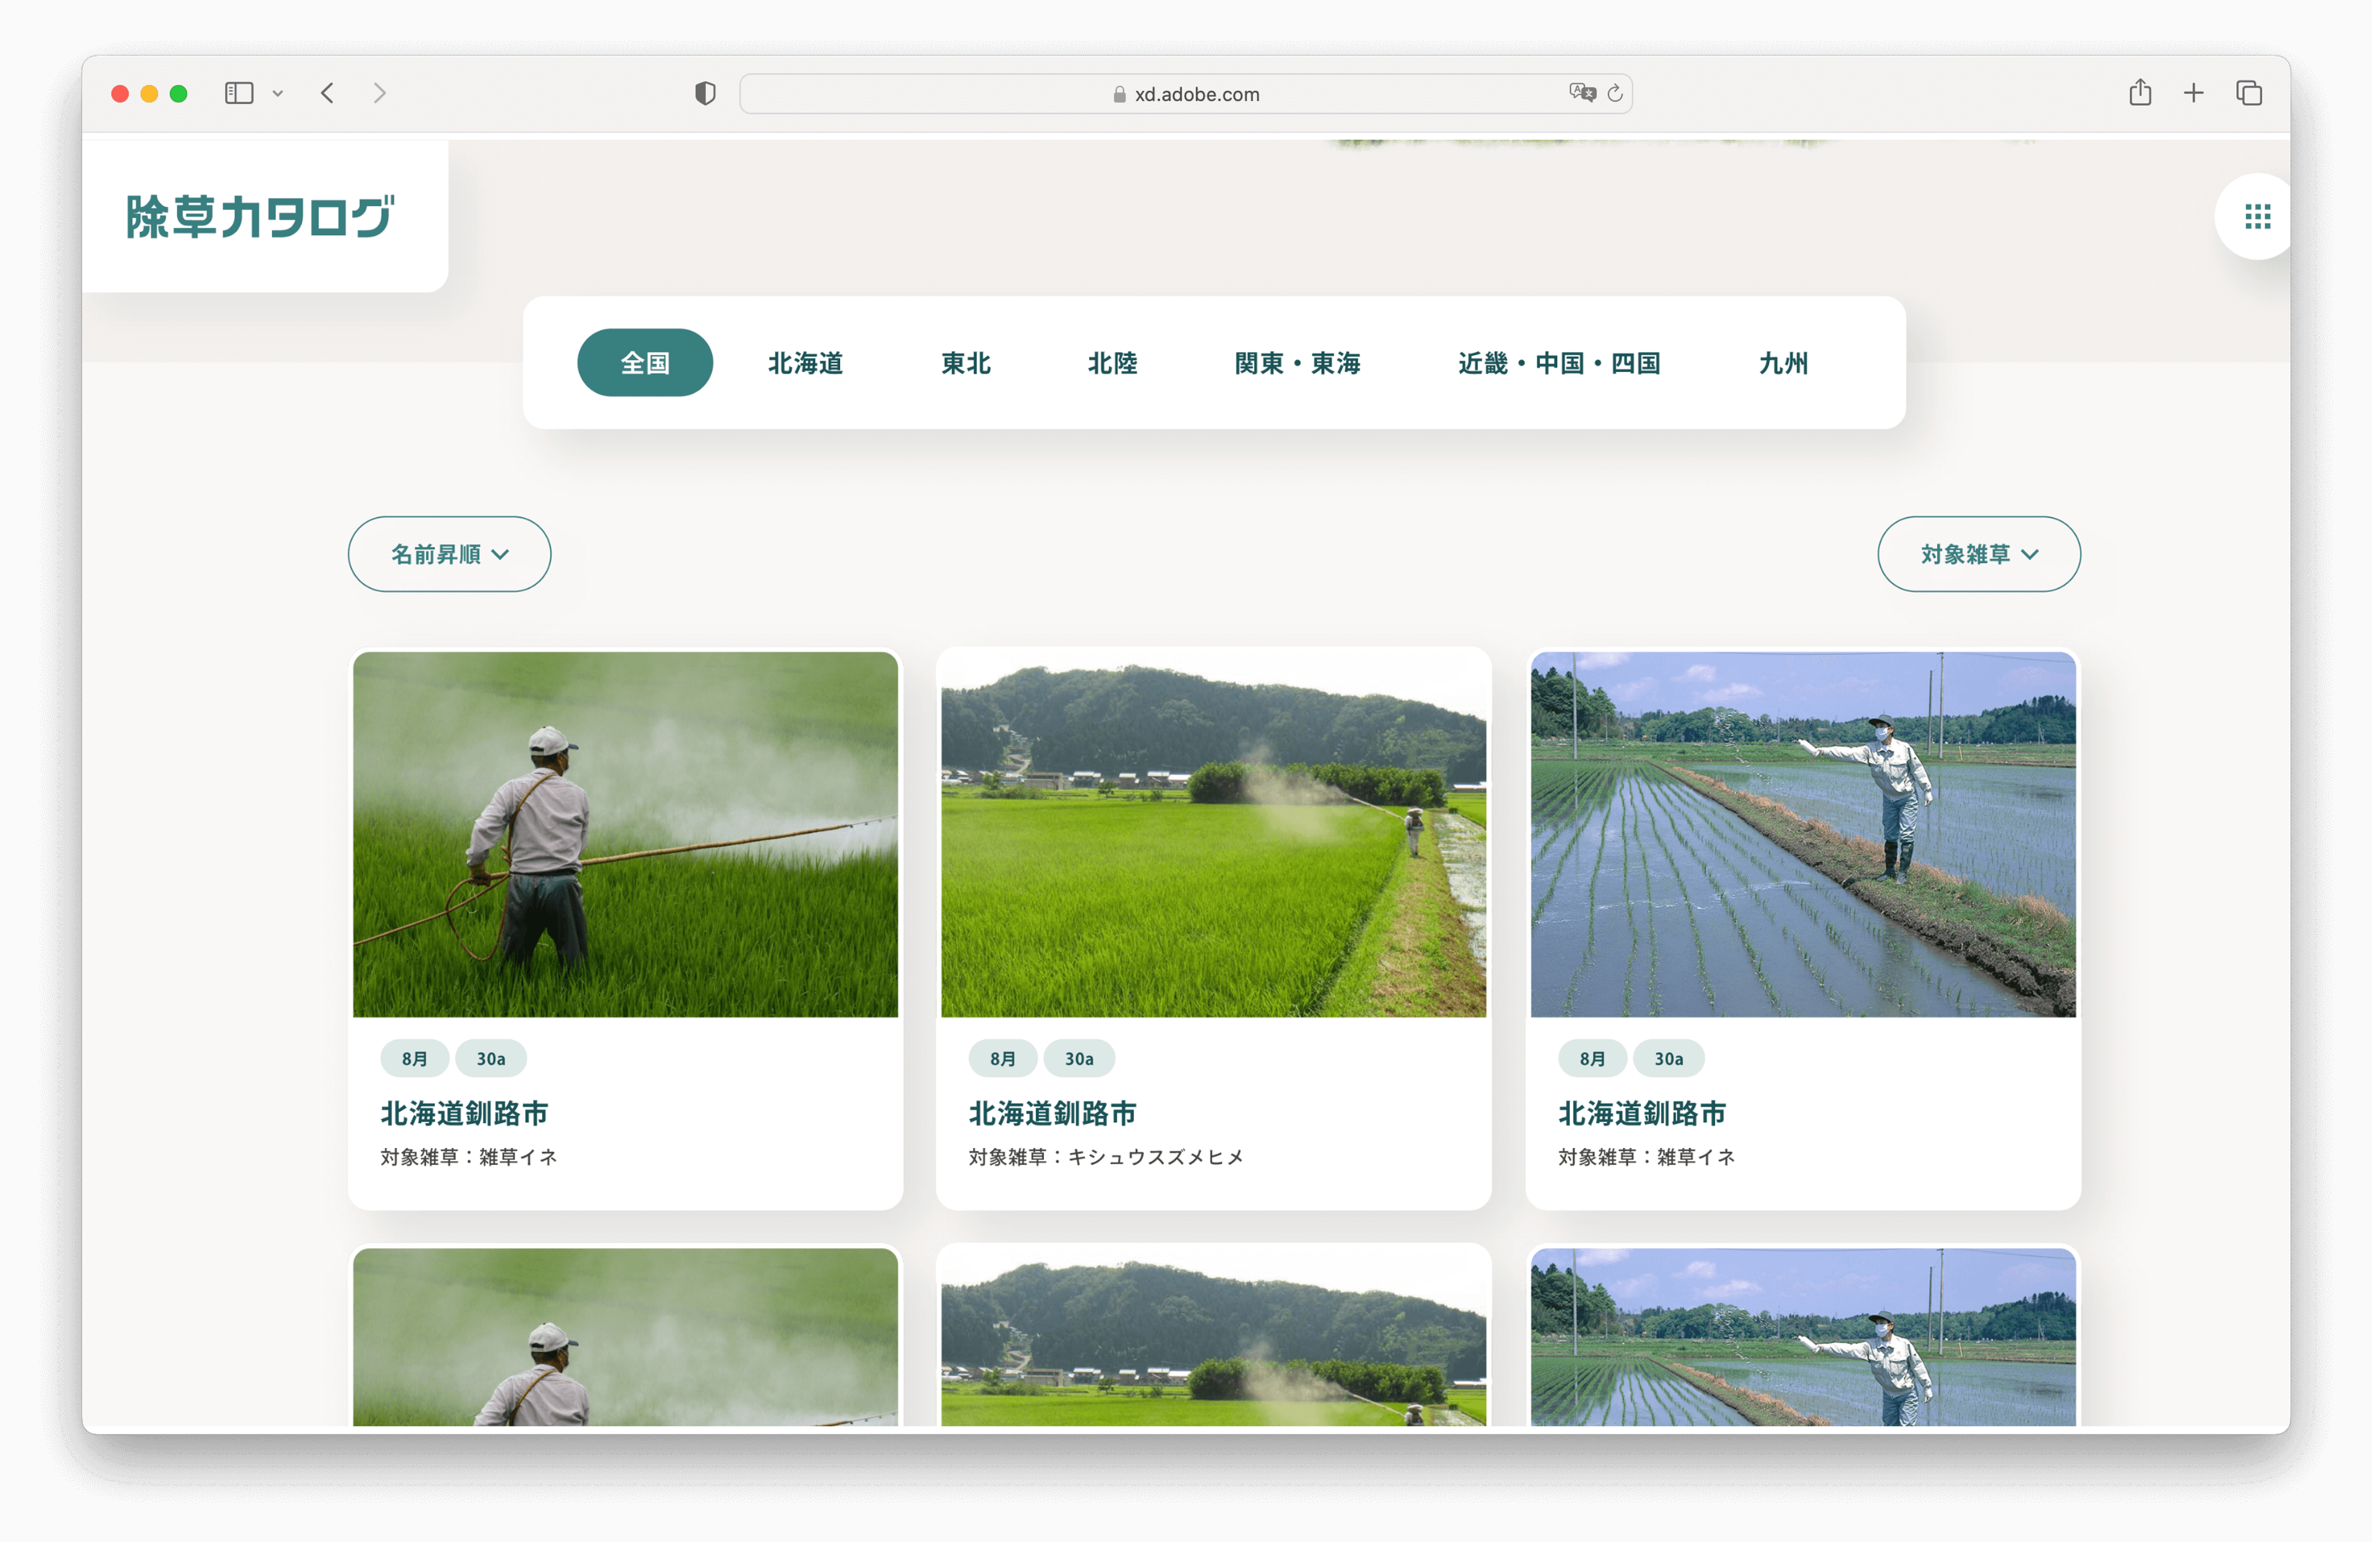
Task: Switch to the 北海道 tab
Action: pos(805,362)
